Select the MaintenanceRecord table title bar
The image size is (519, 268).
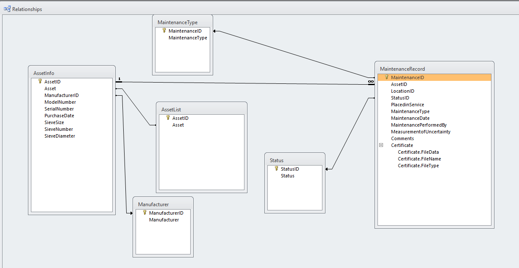point(434,69)
